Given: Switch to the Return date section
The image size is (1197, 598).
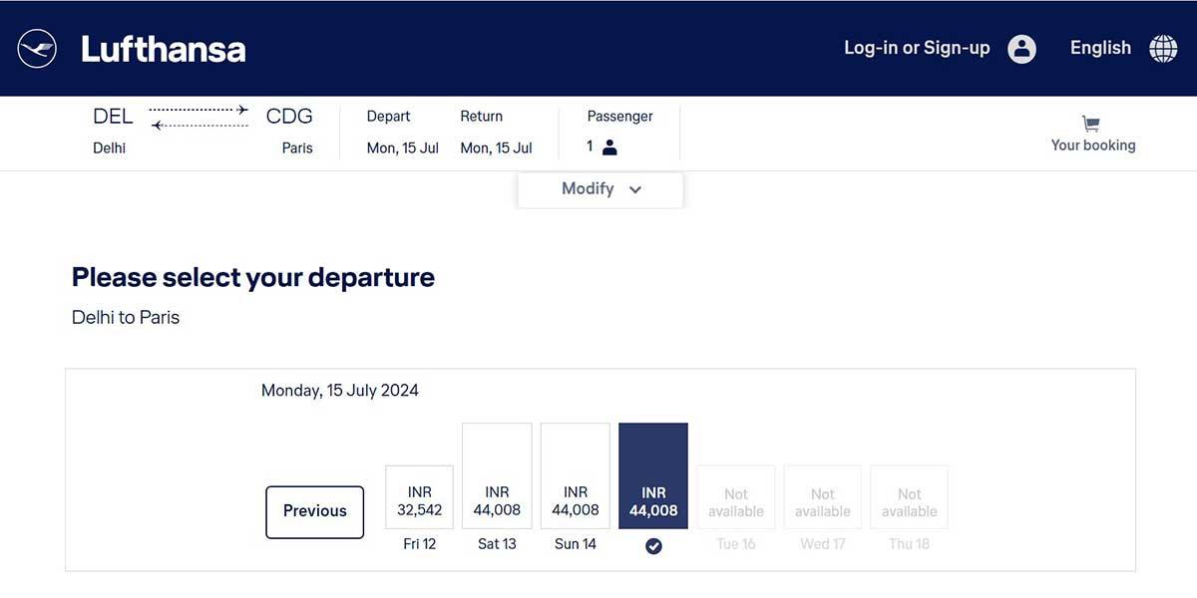Looking at the screenshot, I should 496,132.
